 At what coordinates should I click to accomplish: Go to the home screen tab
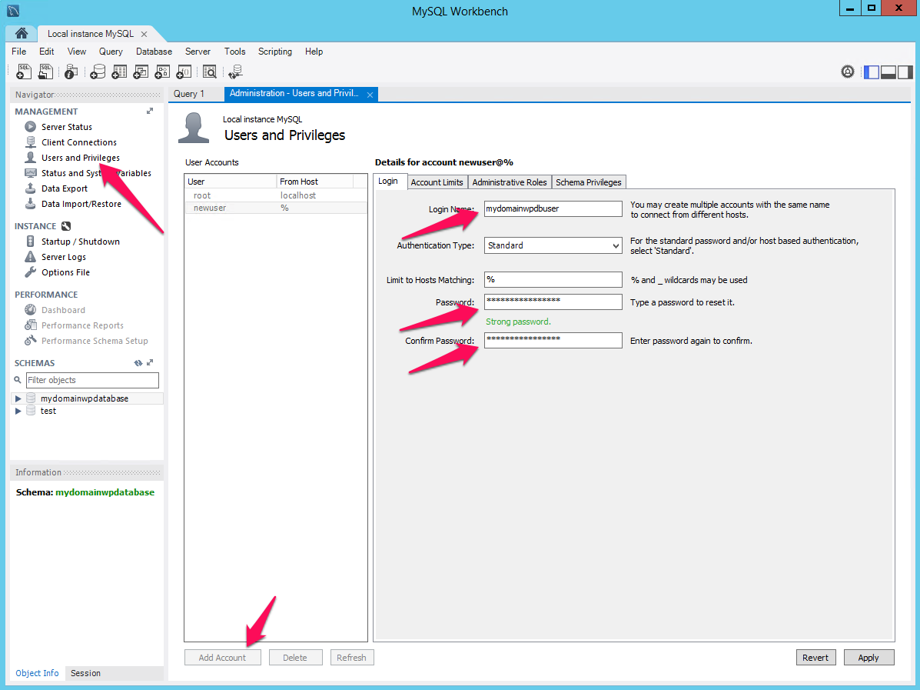point(22,33)
